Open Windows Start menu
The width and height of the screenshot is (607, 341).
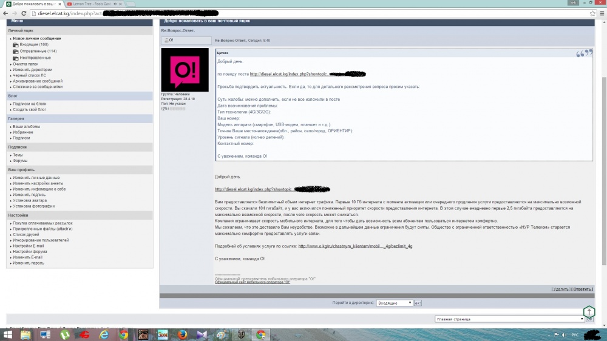(8, 334)
